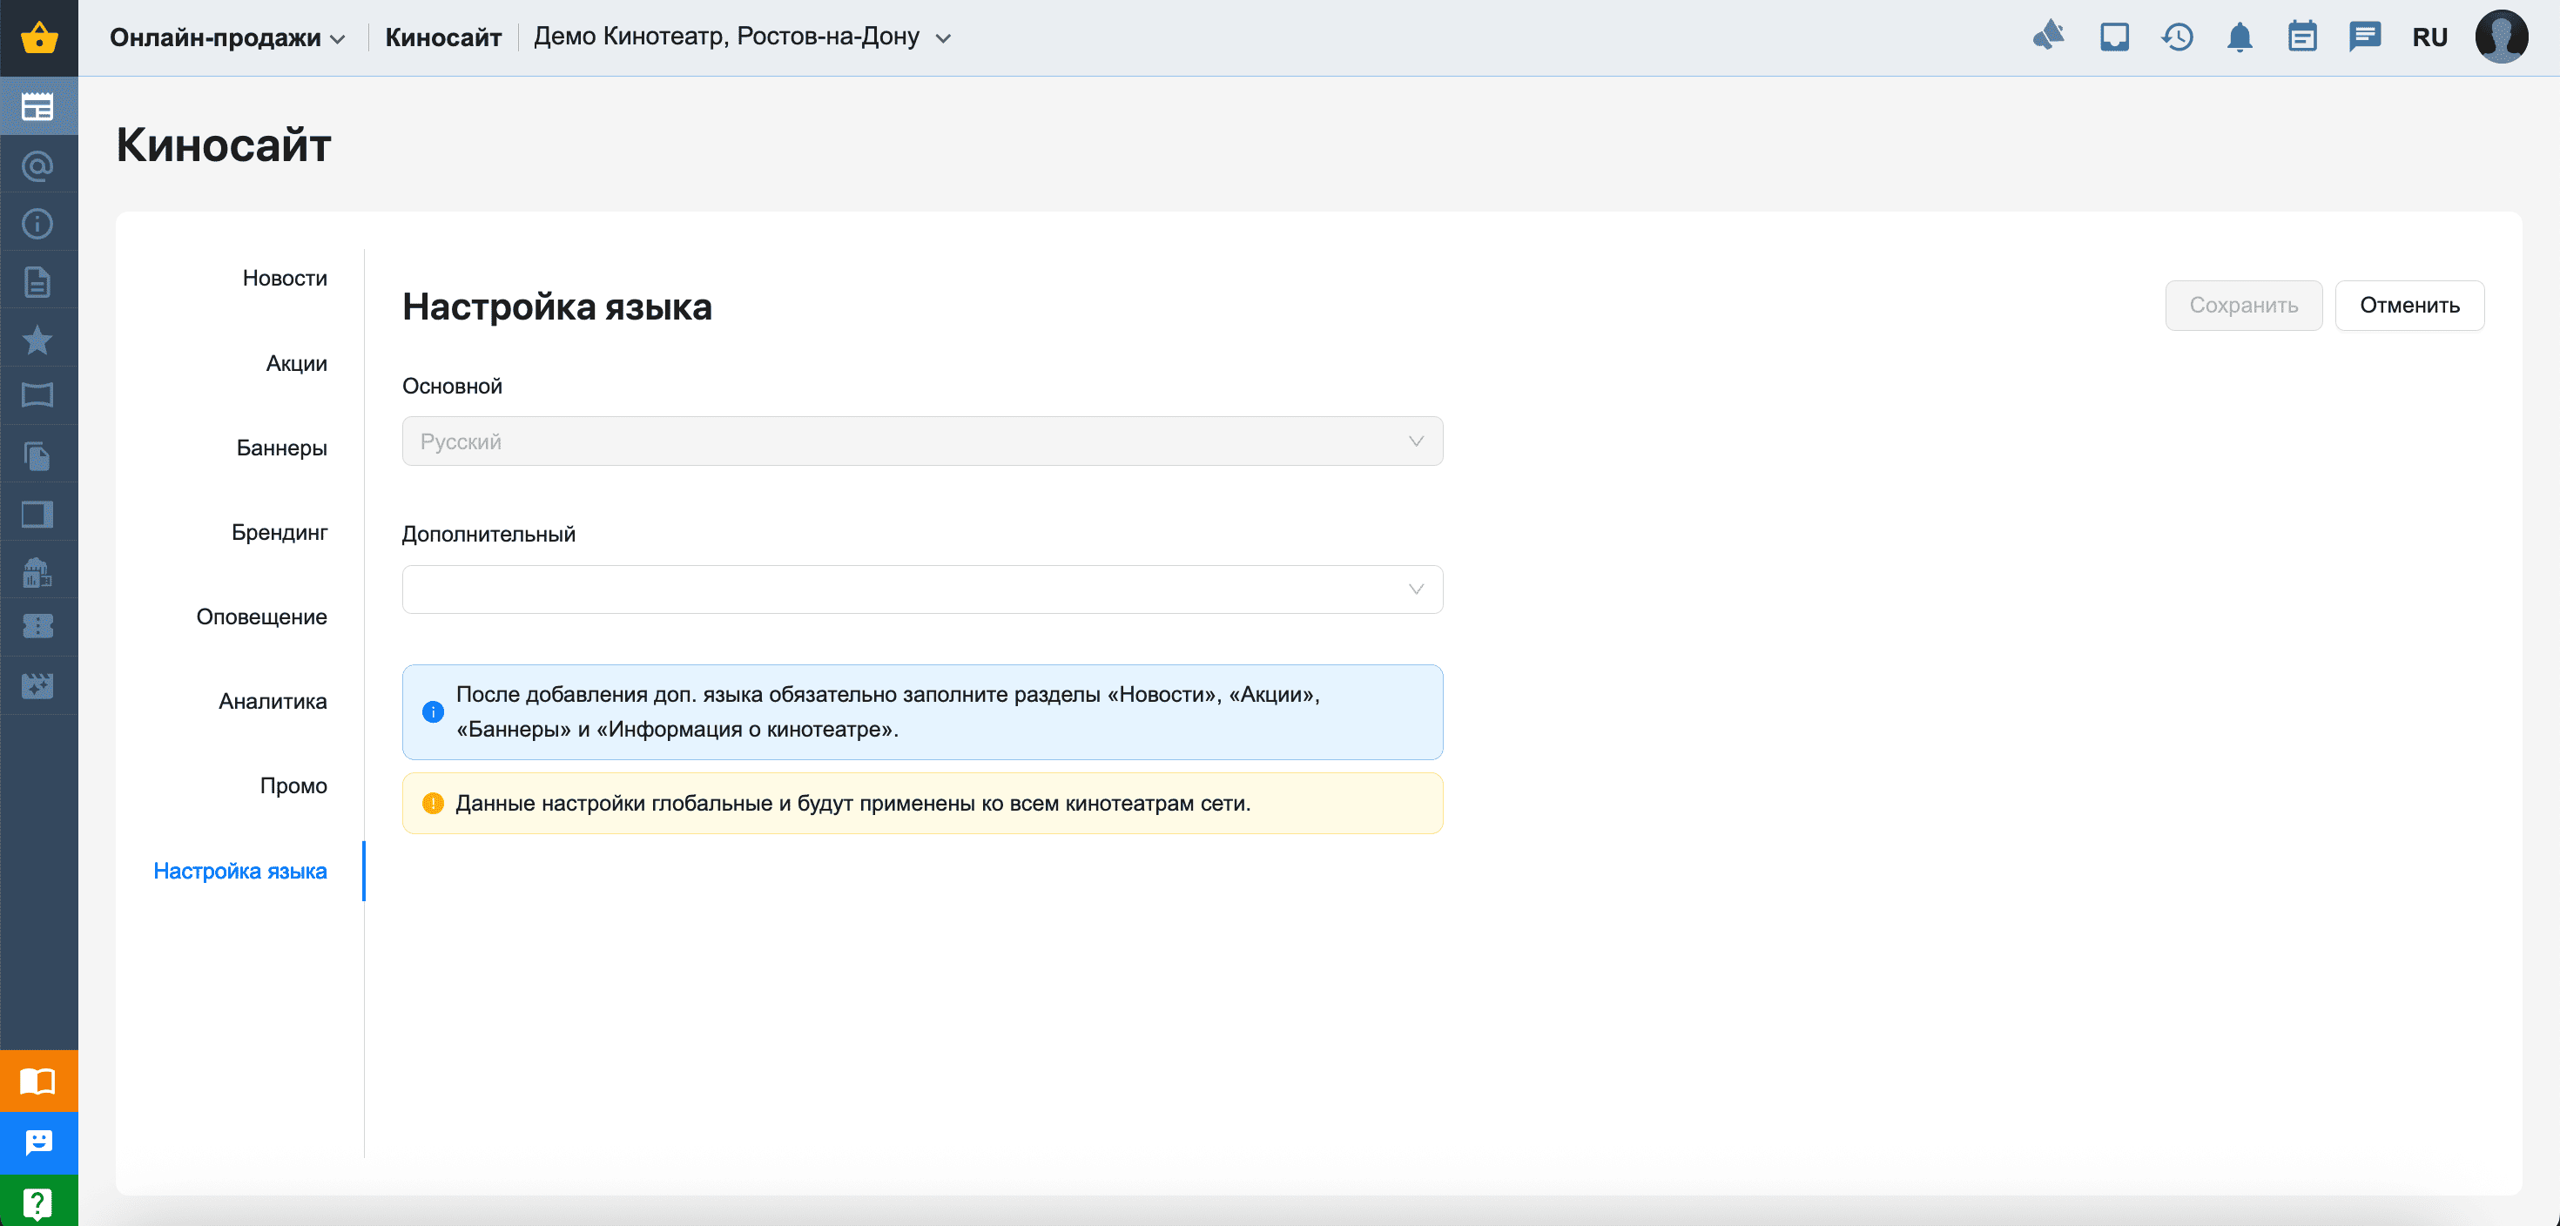Viewport: 2560px width, 1226px height.
Task: Open the calendar icon in header
Action: click(2301, 37)
